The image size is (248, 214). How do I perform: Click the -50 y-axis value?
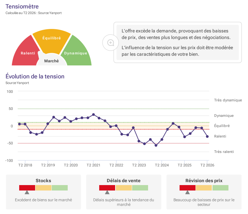coord(10,143)
